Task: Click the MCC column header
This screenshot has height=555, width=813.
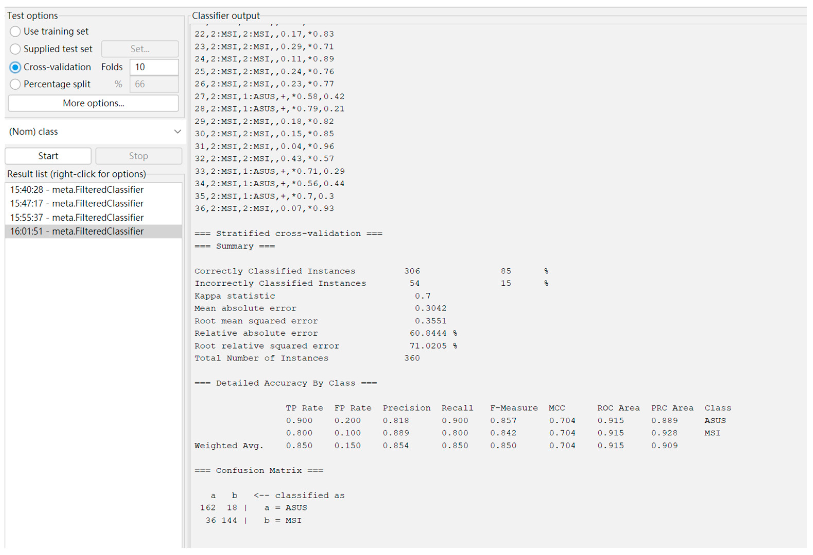Action: [557, 408]
